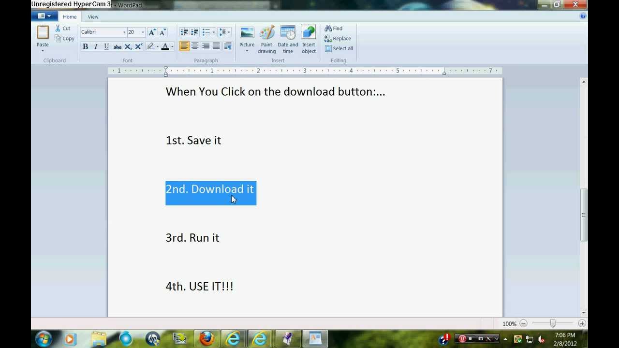
Task: Insert a Paint drawing
Action: coord(266,39)
